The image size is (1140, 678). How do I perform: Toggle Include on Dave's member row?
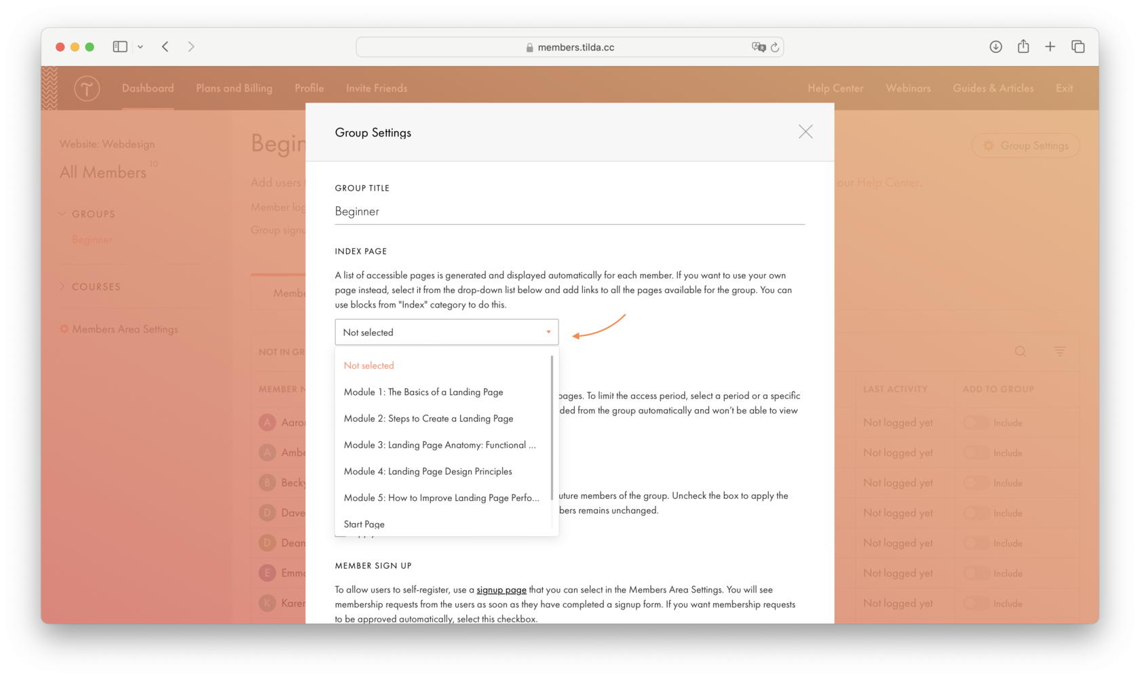pyautogui.click(x=975, y=512)
